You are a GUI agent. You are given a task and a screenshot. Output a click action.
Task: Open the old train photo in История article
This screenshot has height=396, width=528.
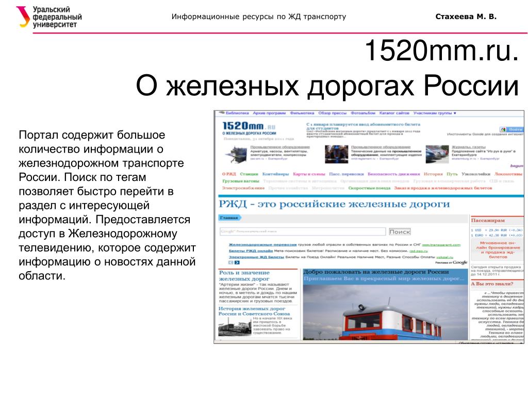pos(235,327)
